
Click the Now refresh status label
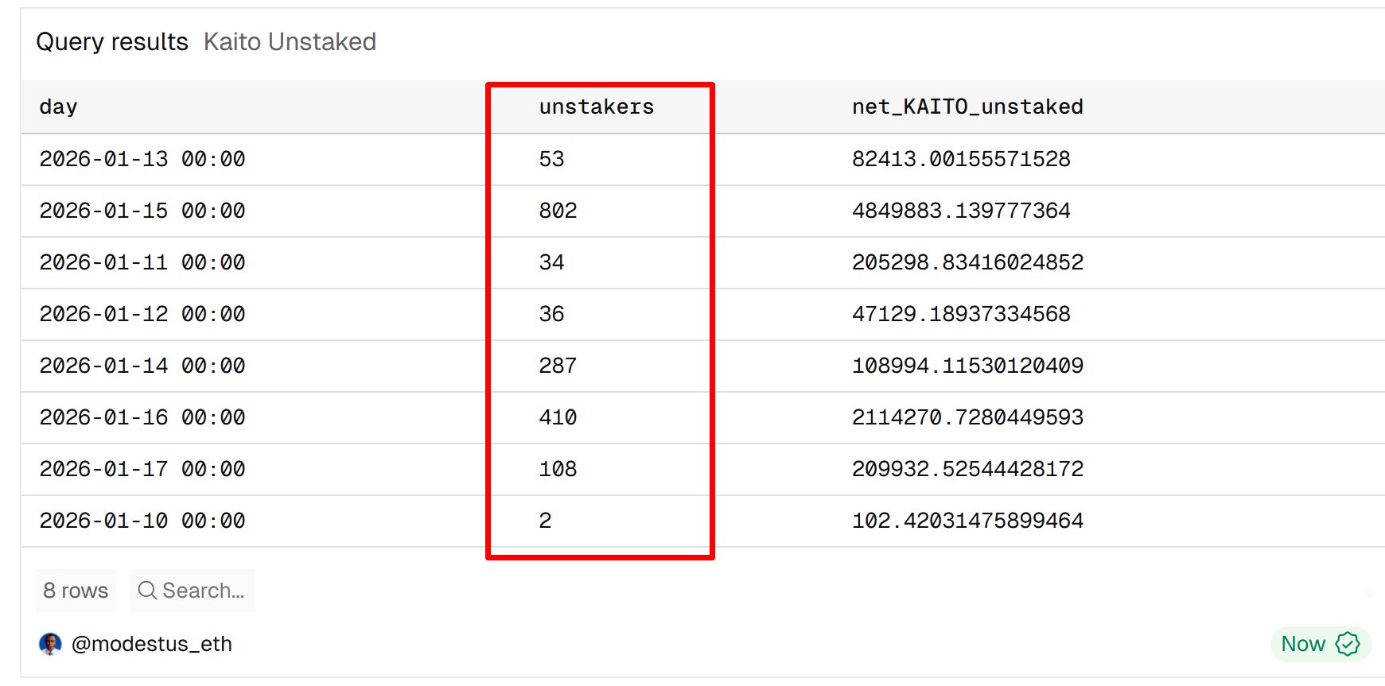tap(1303, 644)
